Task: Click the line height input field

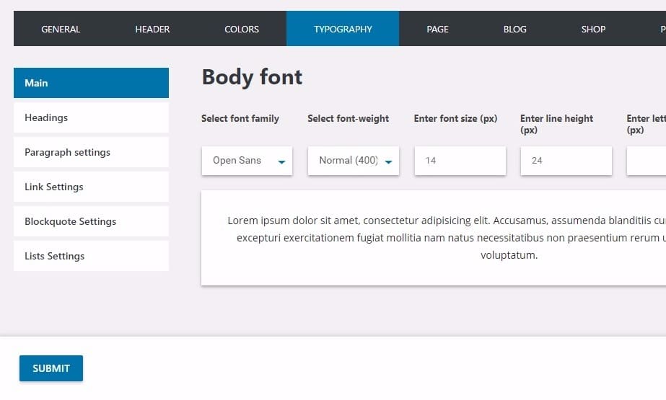Action: (566, 161)
